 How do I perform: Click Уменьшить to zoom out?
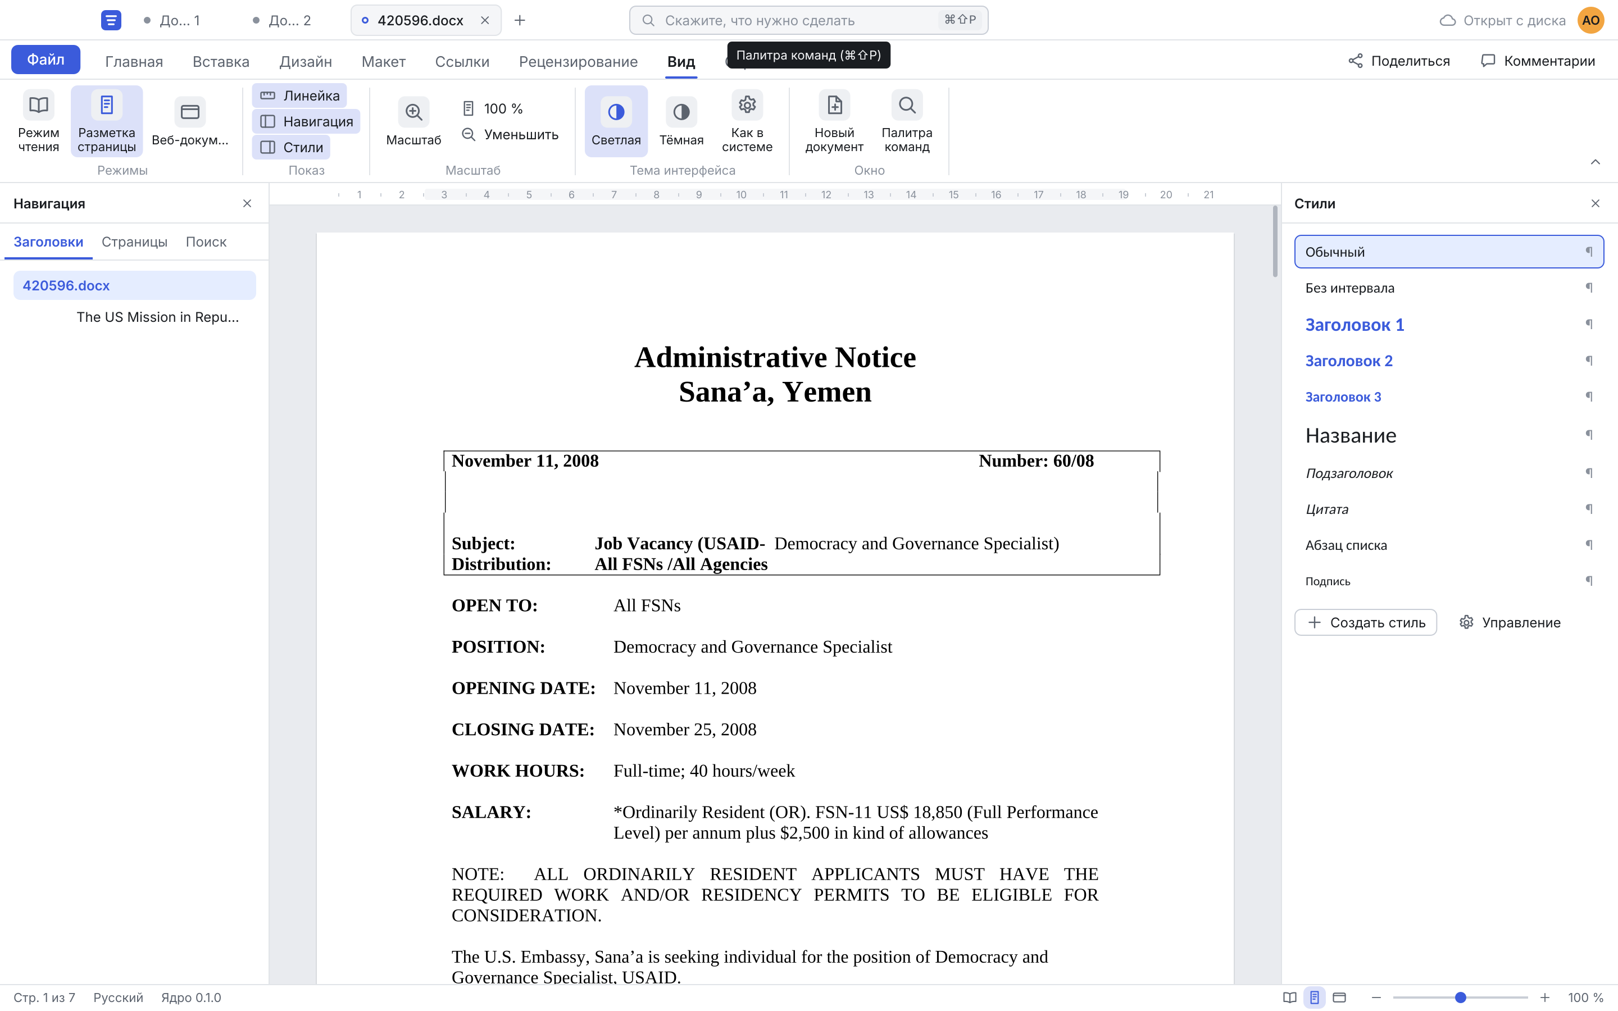(x=510, y=134)
